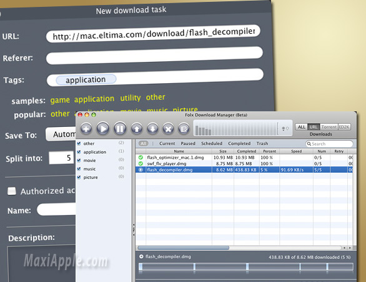Click green check icon for flash_optimizer_mac.1.dmg
366x282 pixels.
(141, 158)
